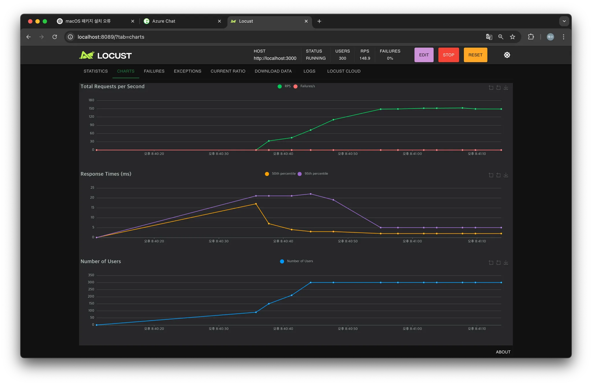The width and height of the screenshot is (592, 385).
Task: Click the Locust logo
Action: [106, 55]
